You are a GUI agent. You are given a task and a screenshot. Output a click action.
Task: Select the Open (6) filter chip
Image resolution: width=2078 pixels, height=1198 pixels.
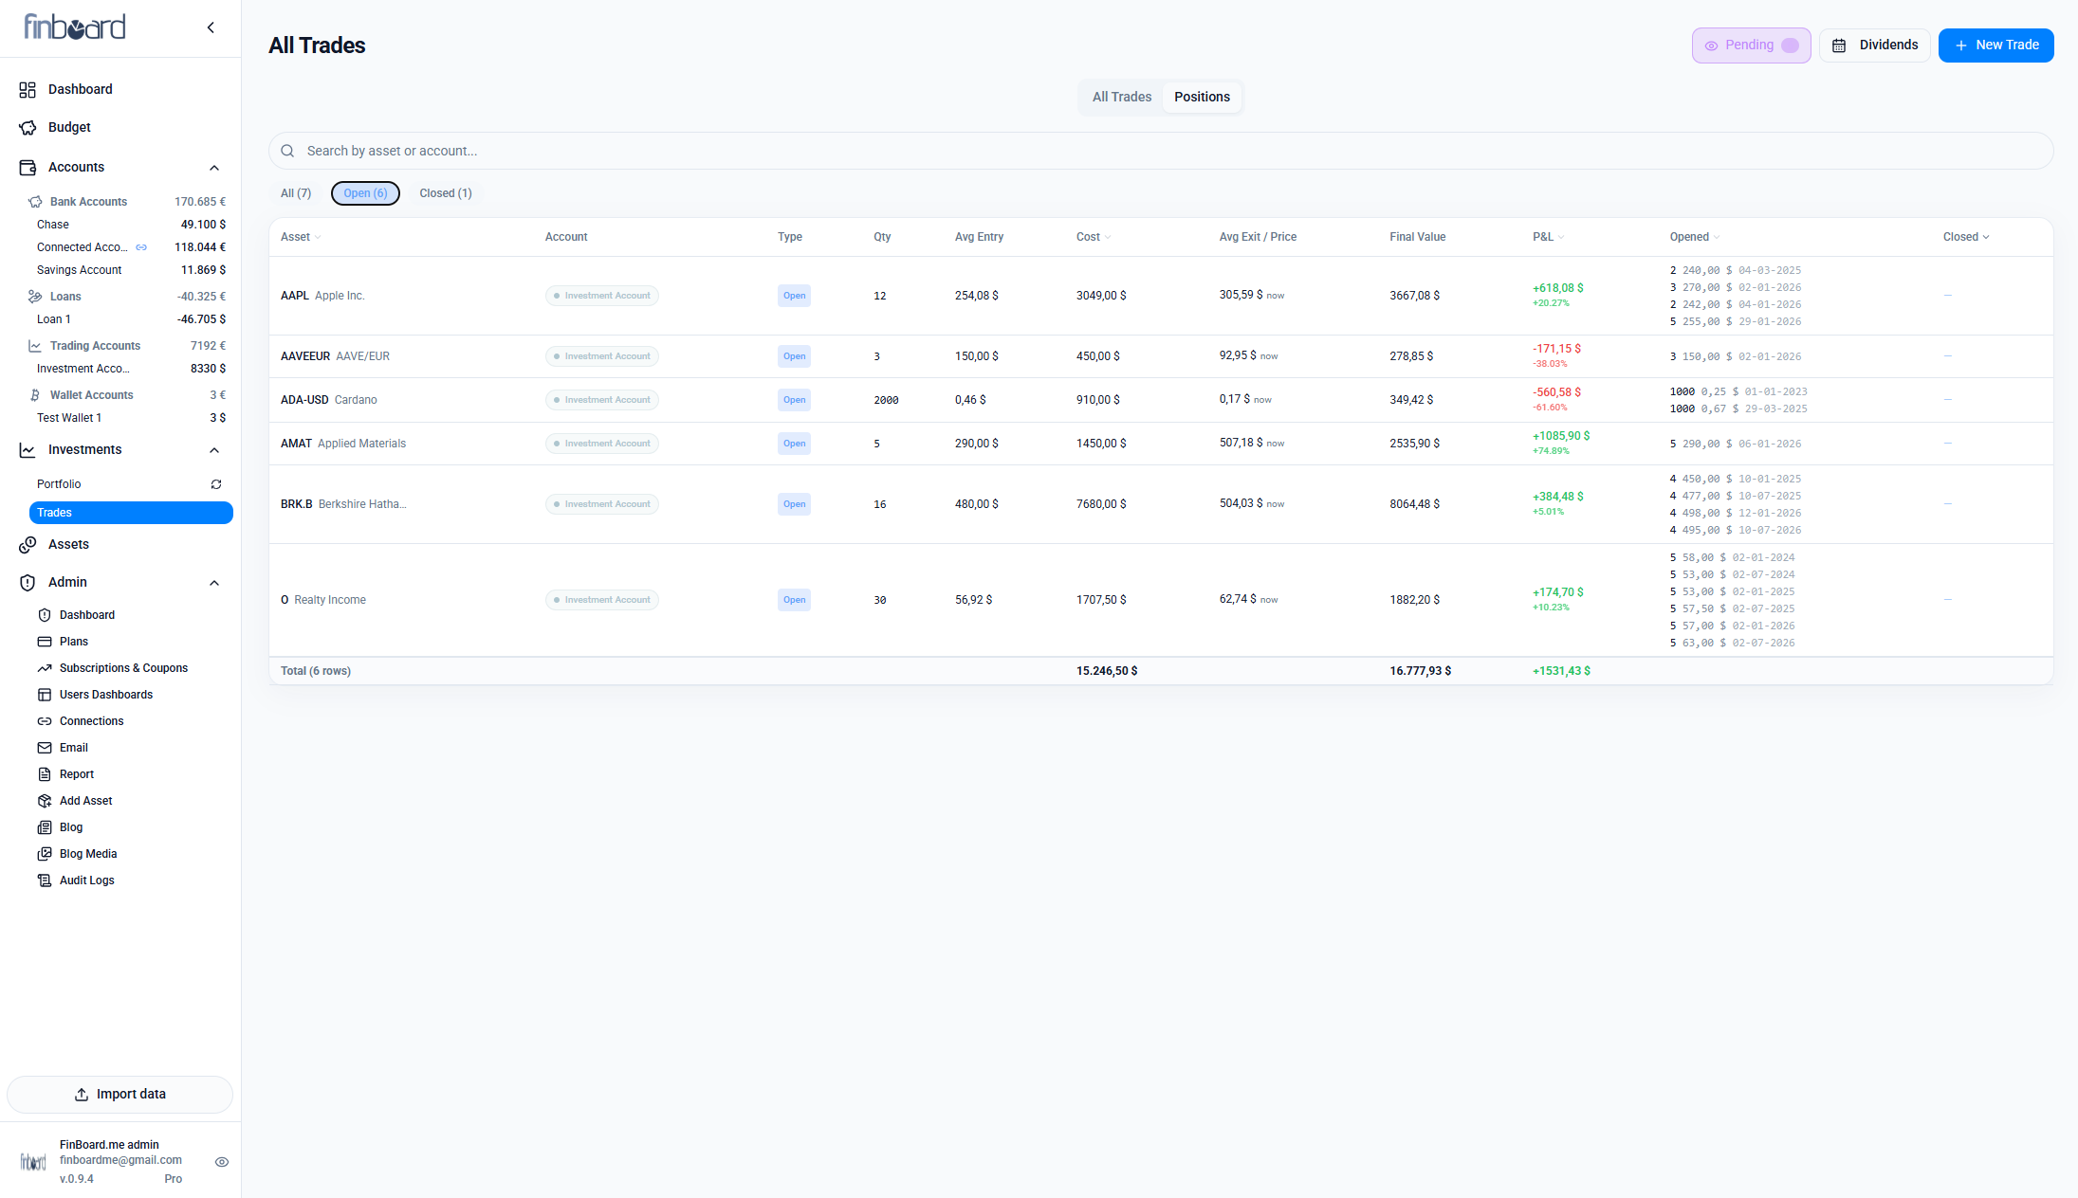[x=365, y=193]
